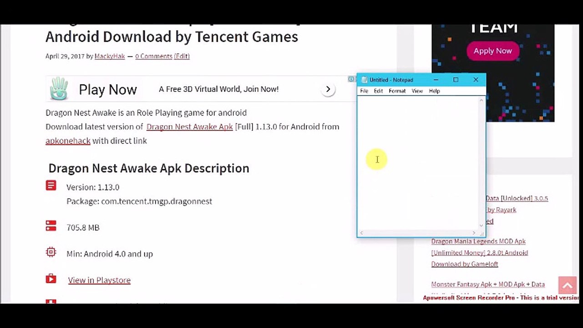Open the Dragon Nest Awake Apk link
Image resolution: width=583 pixels, height=328 pixels.
(189, 127)
